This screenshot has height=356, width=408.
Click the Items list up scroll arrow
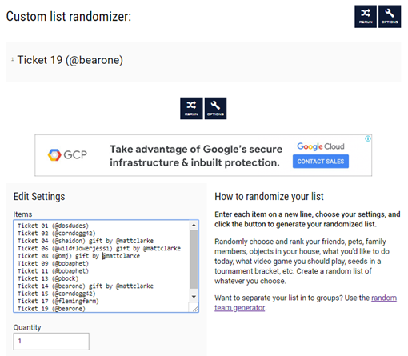pyautogui.click(x=194, y=226)
